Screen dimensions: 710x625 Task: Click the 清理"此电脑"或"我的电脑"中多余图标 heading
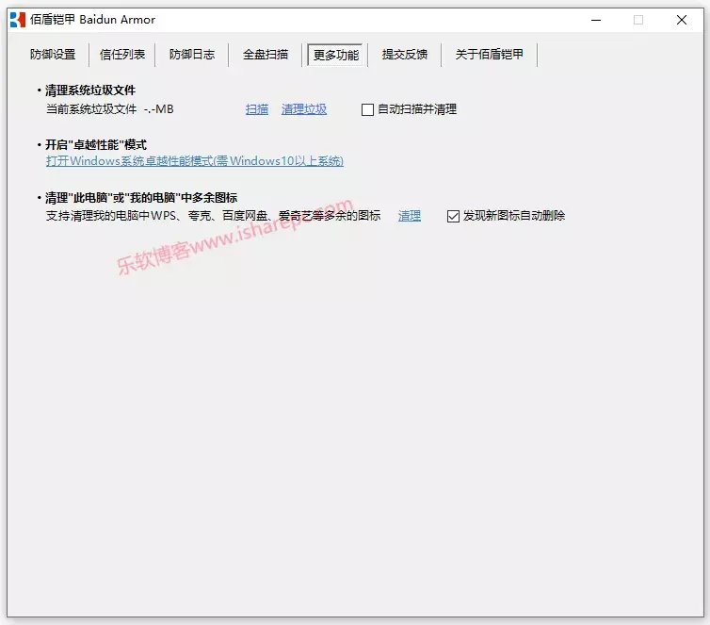(x=141, y=198)
